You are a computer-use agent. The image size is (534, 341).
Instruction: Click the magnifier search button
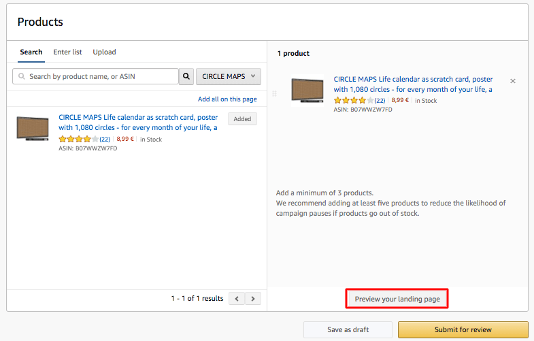click(186, 76)
